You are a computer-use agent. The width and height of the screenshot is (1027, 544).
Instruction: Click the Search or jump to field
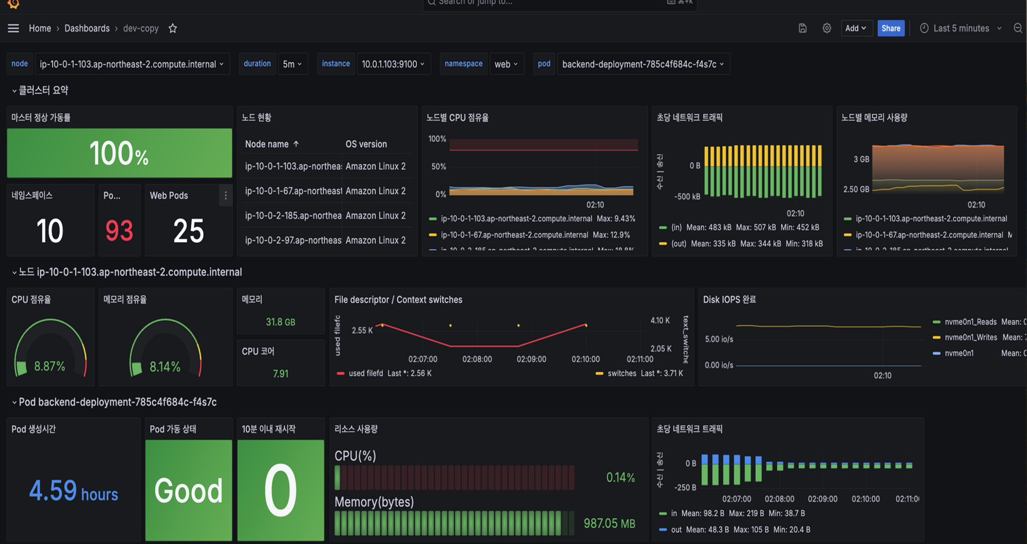pyautogui.click(x=560, y=3)
